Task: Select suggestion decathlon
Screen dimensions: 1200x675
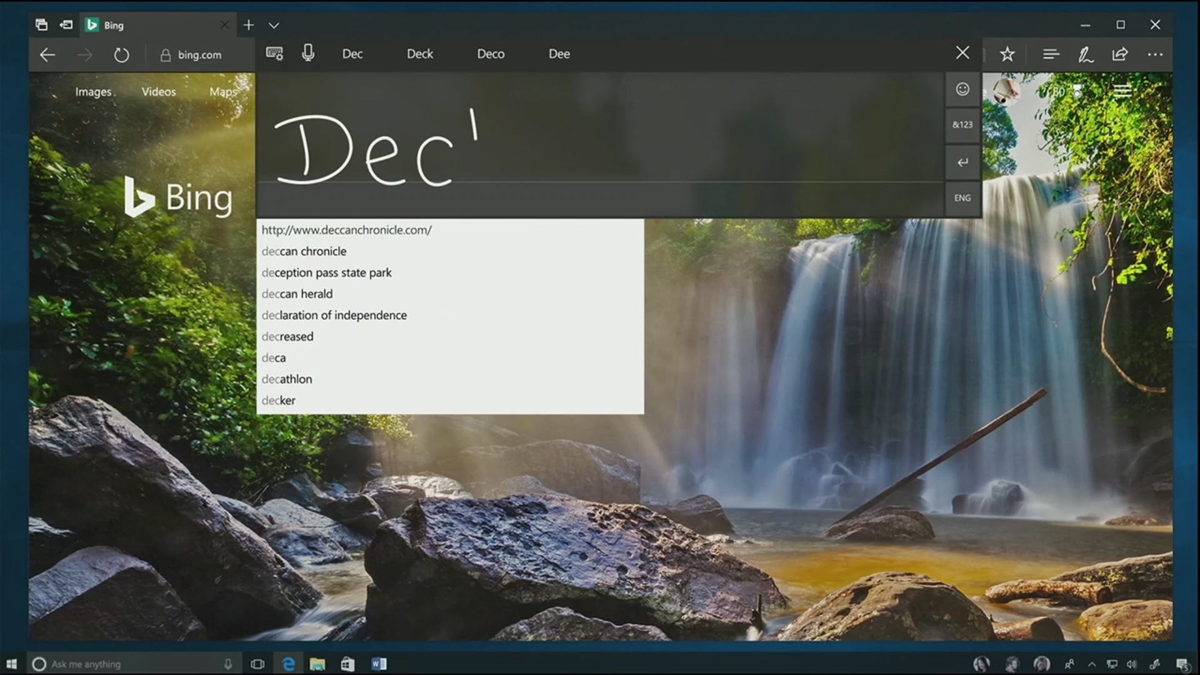Action: click(450, 379)
